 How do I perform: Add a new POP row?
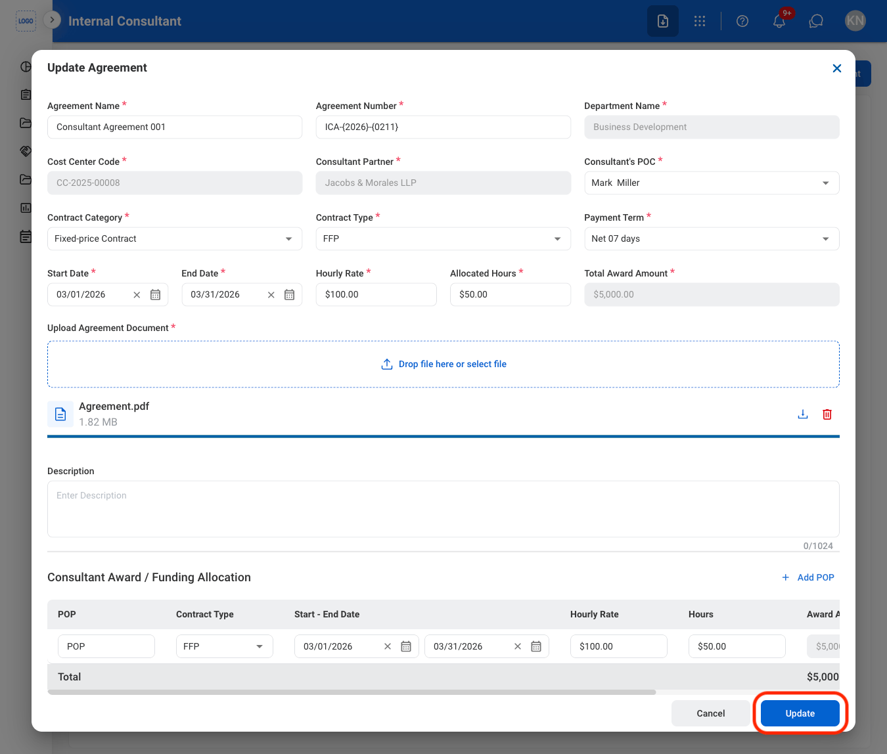point(808,577)
